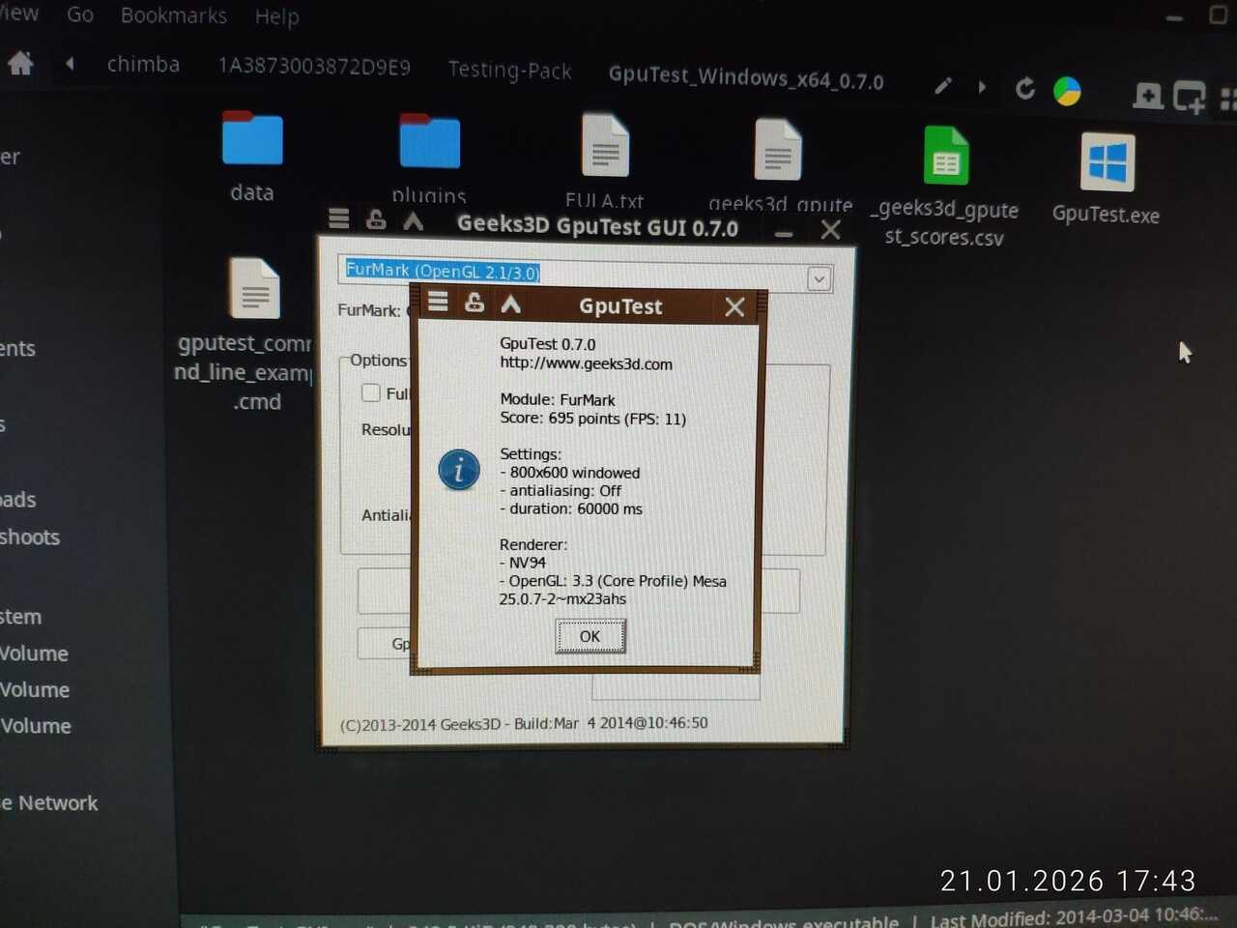Close the GpuTest result dialog
This screenshot has width=1237, height=928.
734,307
